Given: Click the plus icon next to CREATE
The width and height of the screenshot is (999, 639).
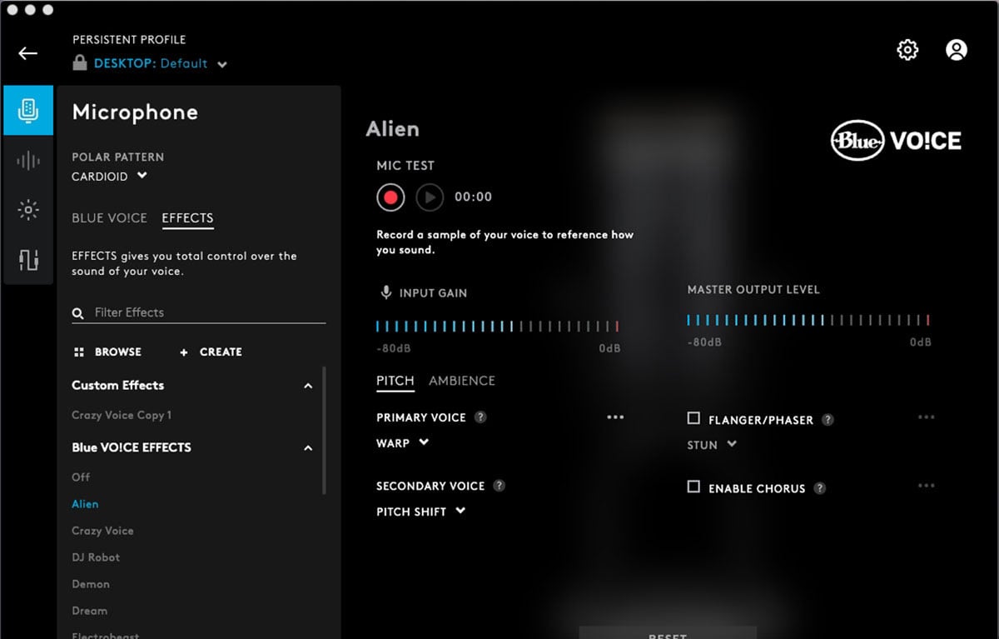Looking at the screenshot, I should (184, 352).
